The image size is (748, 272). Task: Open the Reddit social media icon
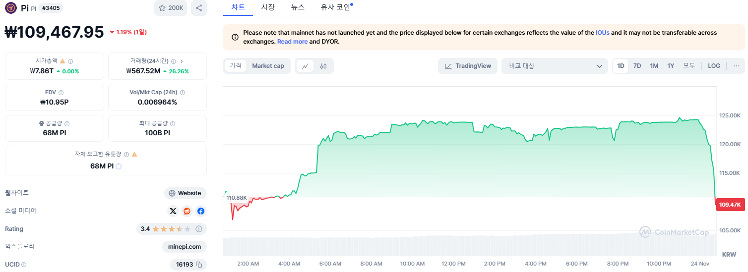(187, 211)
